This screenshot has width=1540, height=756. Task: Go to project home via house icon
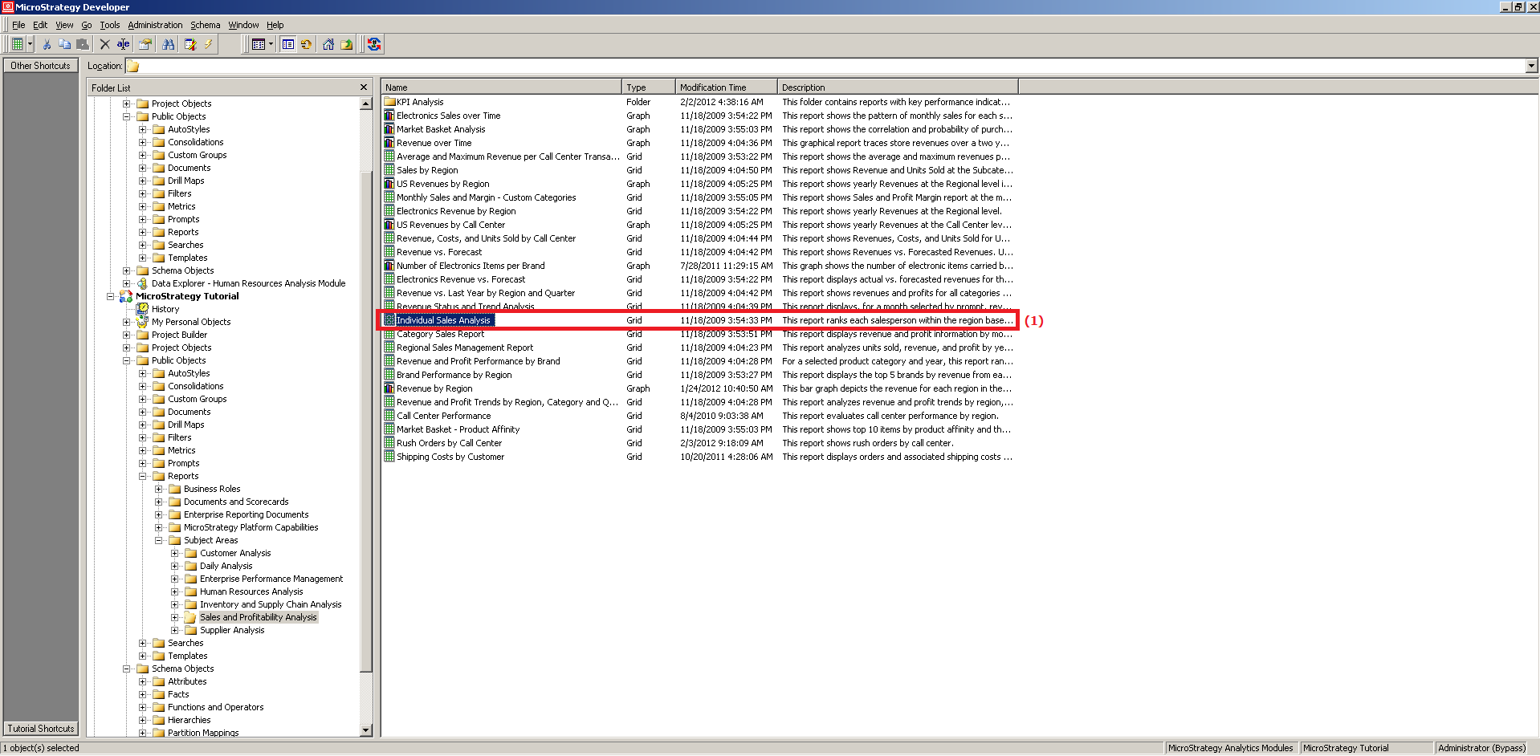pos(328,45)
